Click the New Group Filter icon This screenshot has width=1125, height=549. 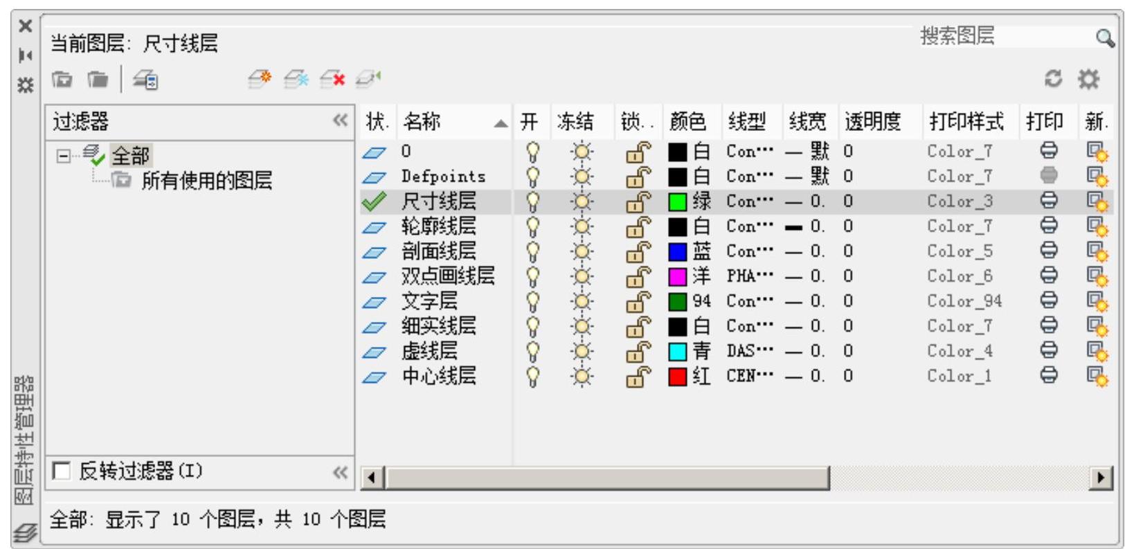point(98,80)
